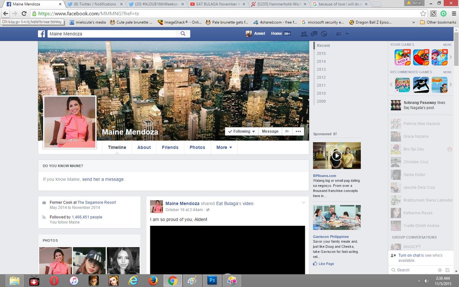Click Like Page under Gaviscon ad
Screen dimensions: 459x287
point(324,264)
